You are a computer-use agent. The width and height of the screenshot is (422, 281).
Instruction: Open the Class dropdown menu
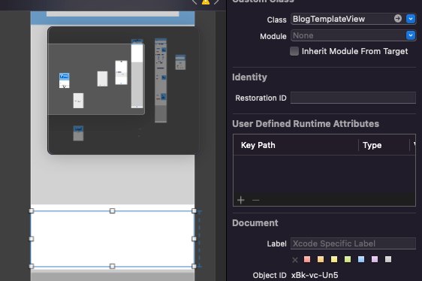[x=411, y=19]
